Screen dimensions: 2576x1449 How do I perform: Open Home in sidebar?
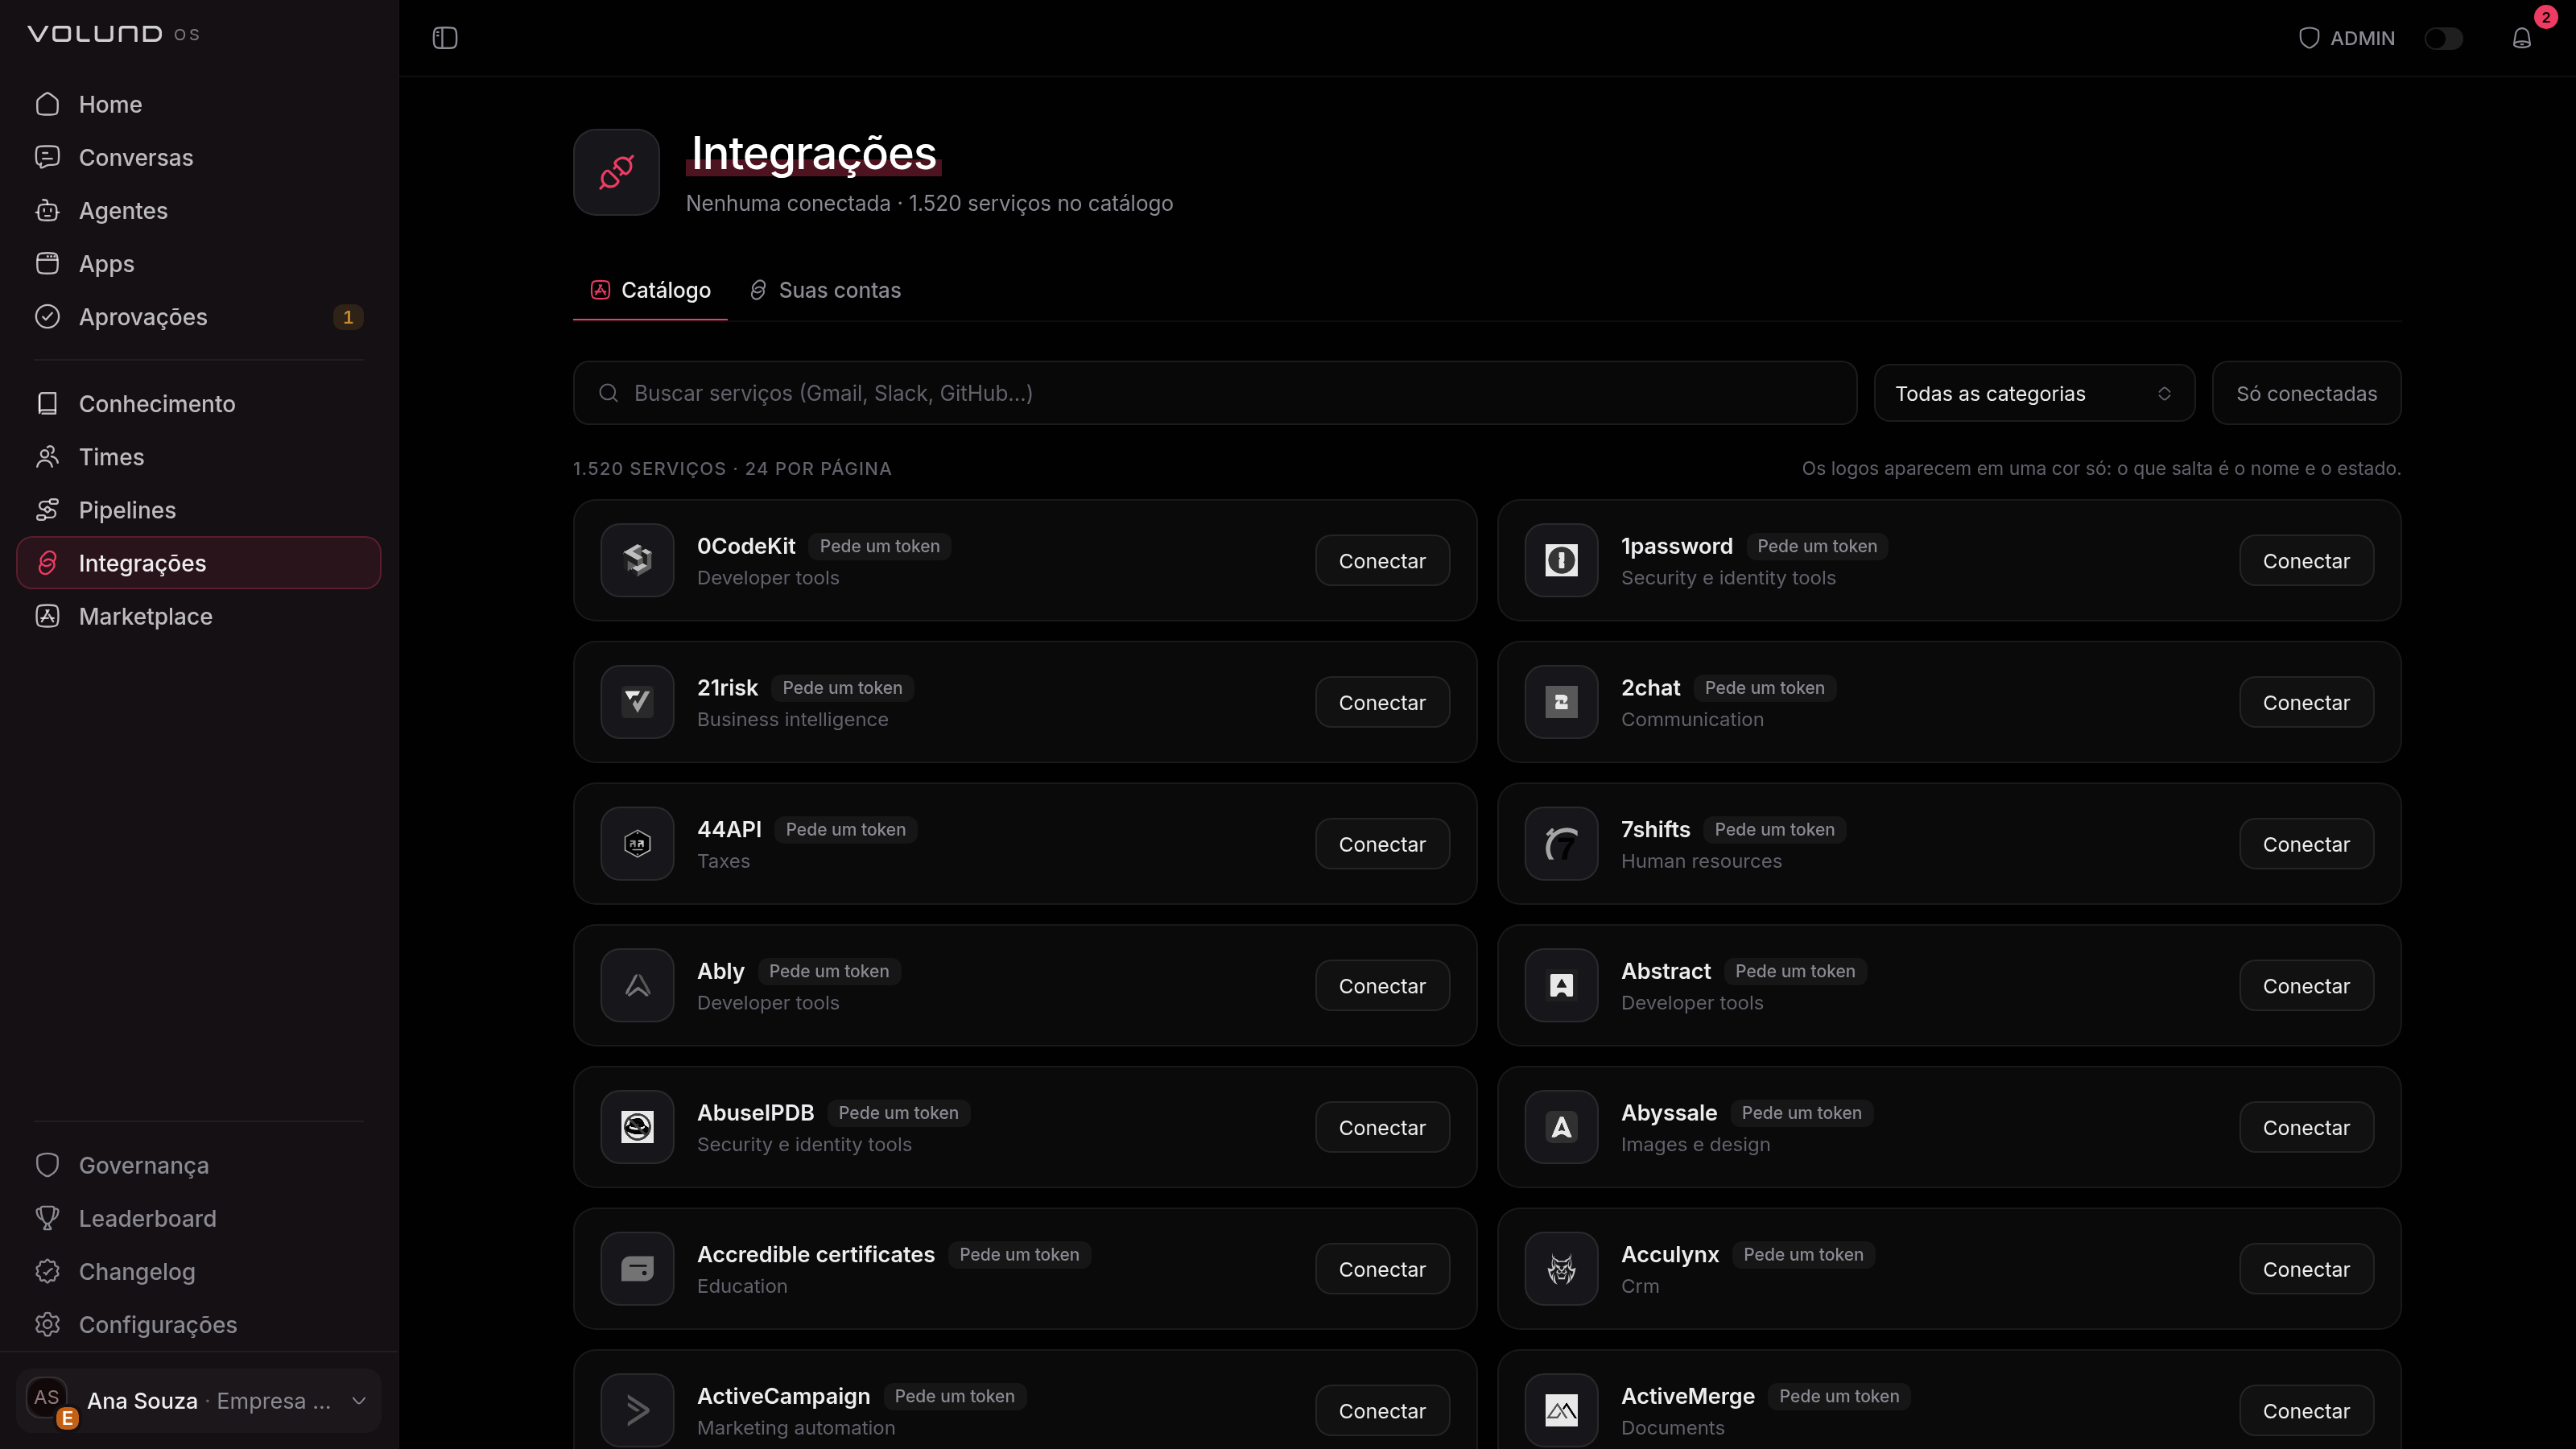[199, 104]
